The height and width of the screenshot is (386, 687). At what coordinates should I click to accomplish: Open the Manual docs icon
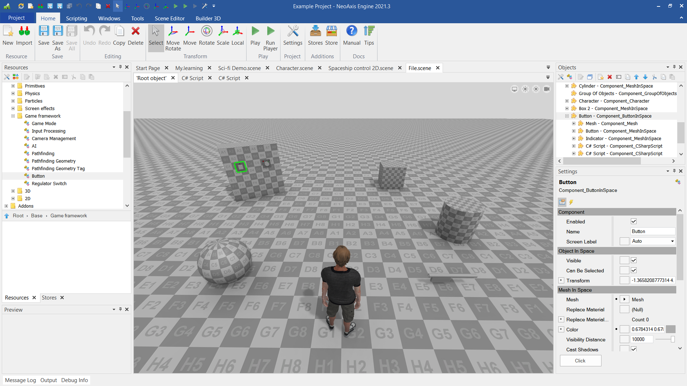[x=351, y=31]
